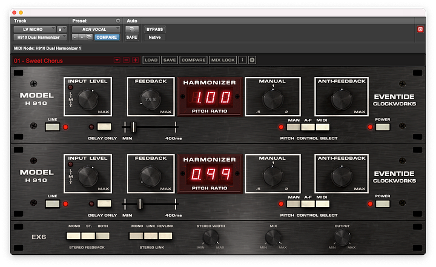This screenshot has width=436, height=267.
Task: Select MAN pitch control on bottom unit
Action: point(294,204)
